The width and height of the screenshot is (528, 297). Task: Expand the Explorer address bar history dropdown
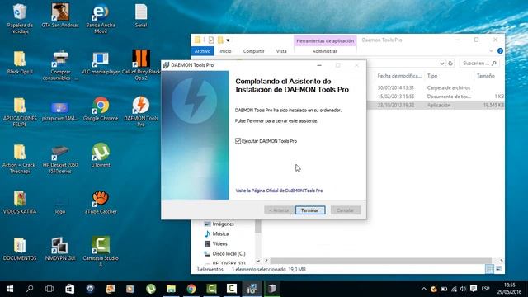point(442,64)
